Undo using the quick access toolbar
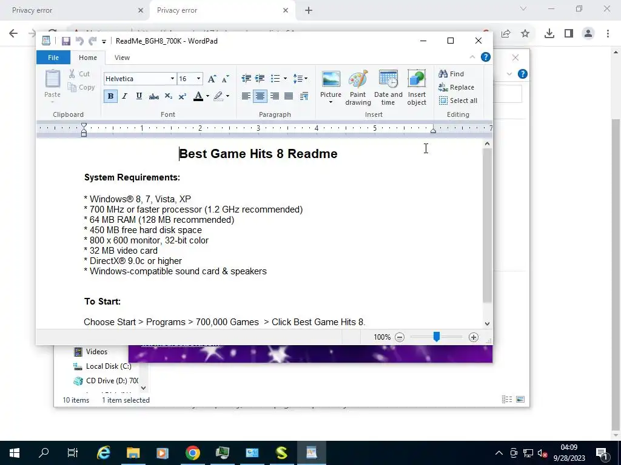621x465 pixels. point(79,41)
